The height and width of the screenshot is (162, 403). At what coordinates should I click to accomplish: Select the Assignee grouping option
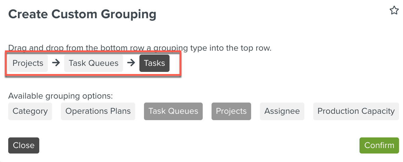pos(282,111)
